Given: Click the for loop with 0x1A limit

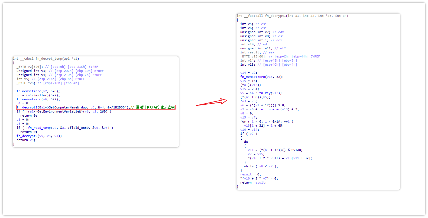Looking at the screenshot, I should click(x=267, y=121).
